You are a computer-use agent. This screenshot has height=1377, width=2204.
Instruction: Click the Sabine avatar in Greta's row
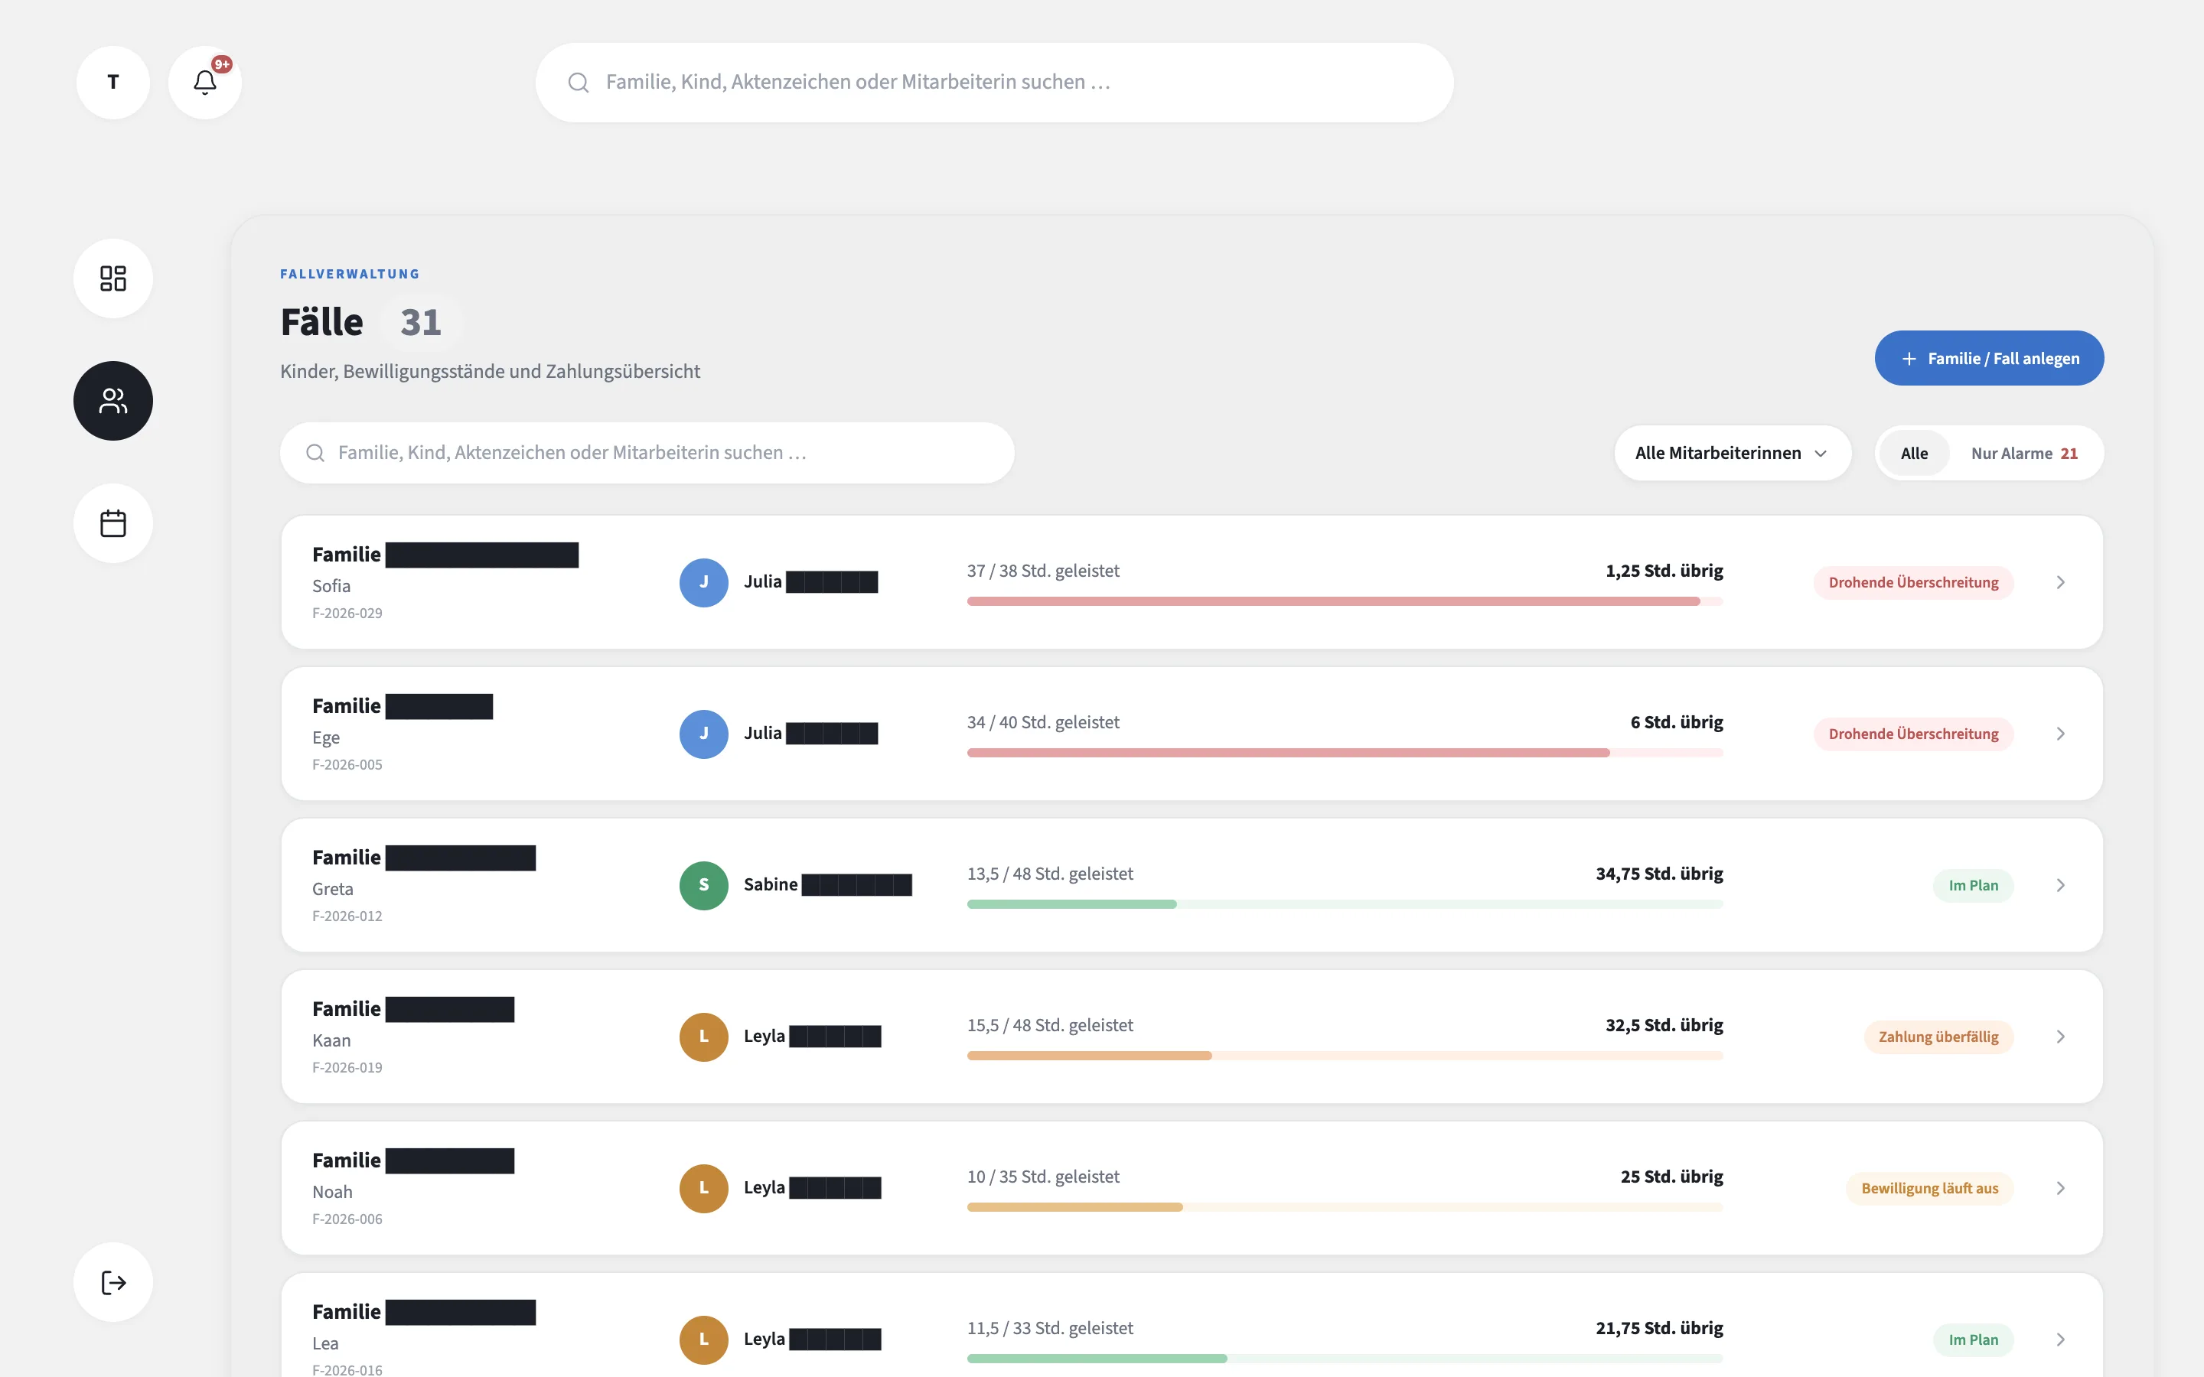tap(704, 884)
